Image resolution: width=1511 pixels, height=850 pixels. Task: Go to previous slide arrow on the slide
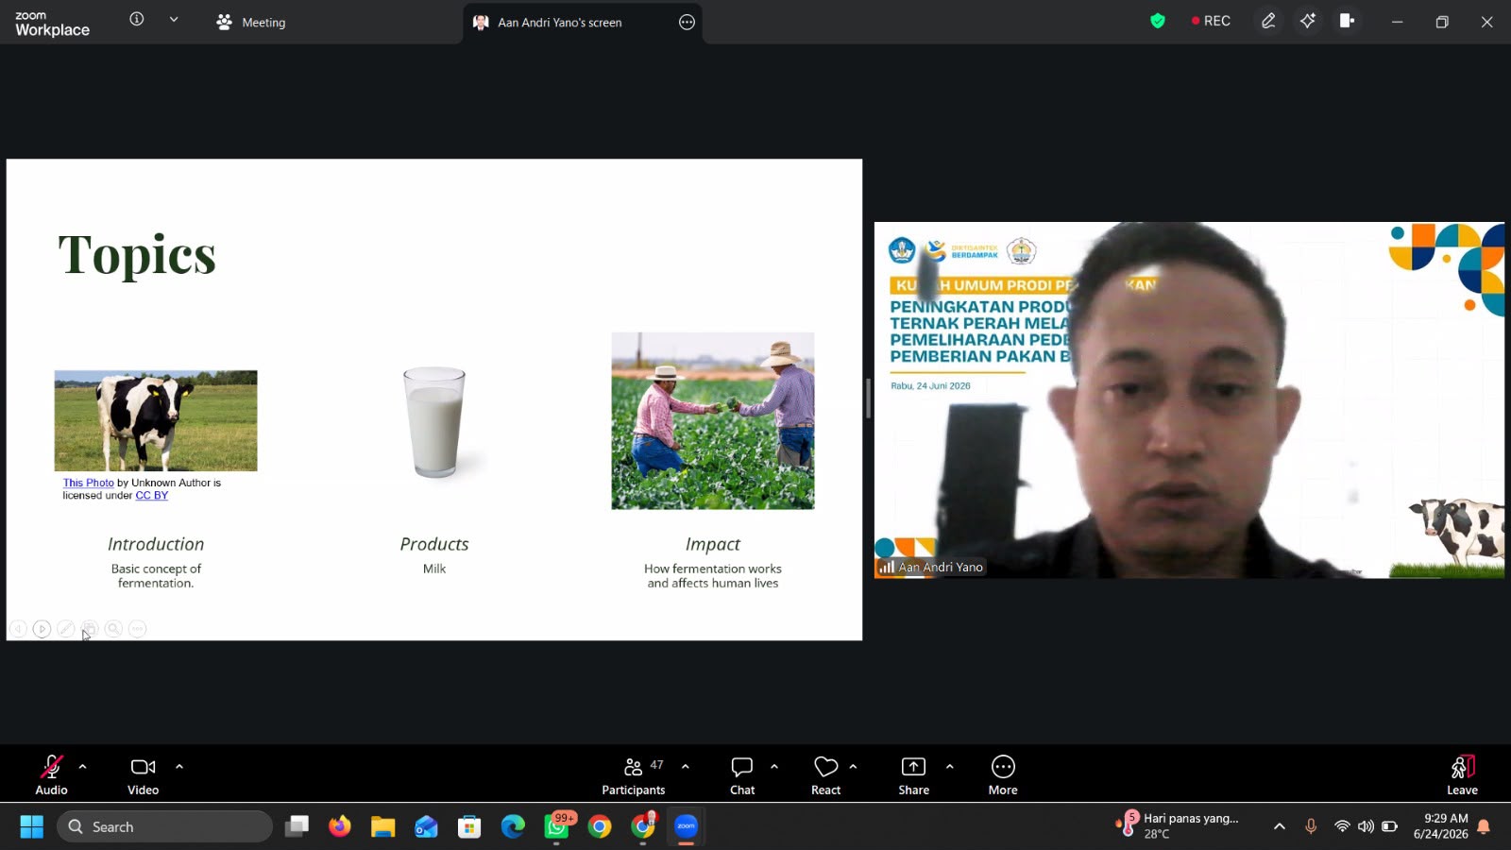[x=18, y=629]
